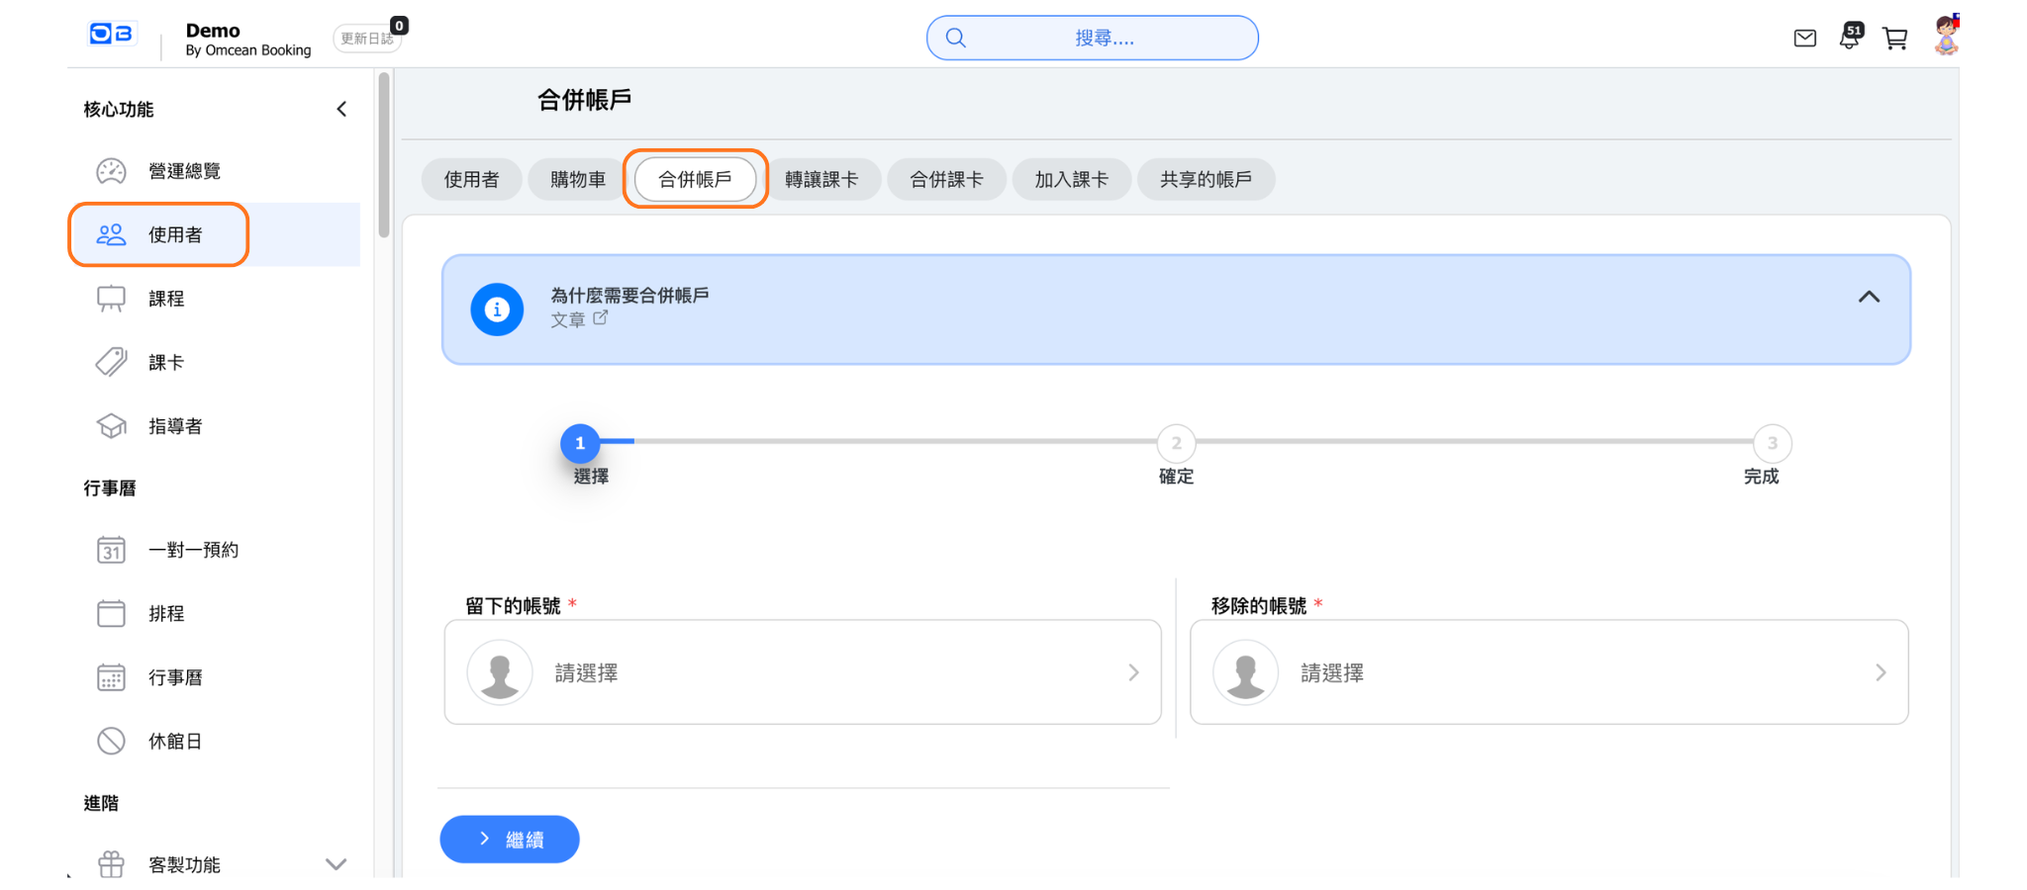Click the blue info icon in banner
The image size is (2027, 890).
click(x=497, y=310)
